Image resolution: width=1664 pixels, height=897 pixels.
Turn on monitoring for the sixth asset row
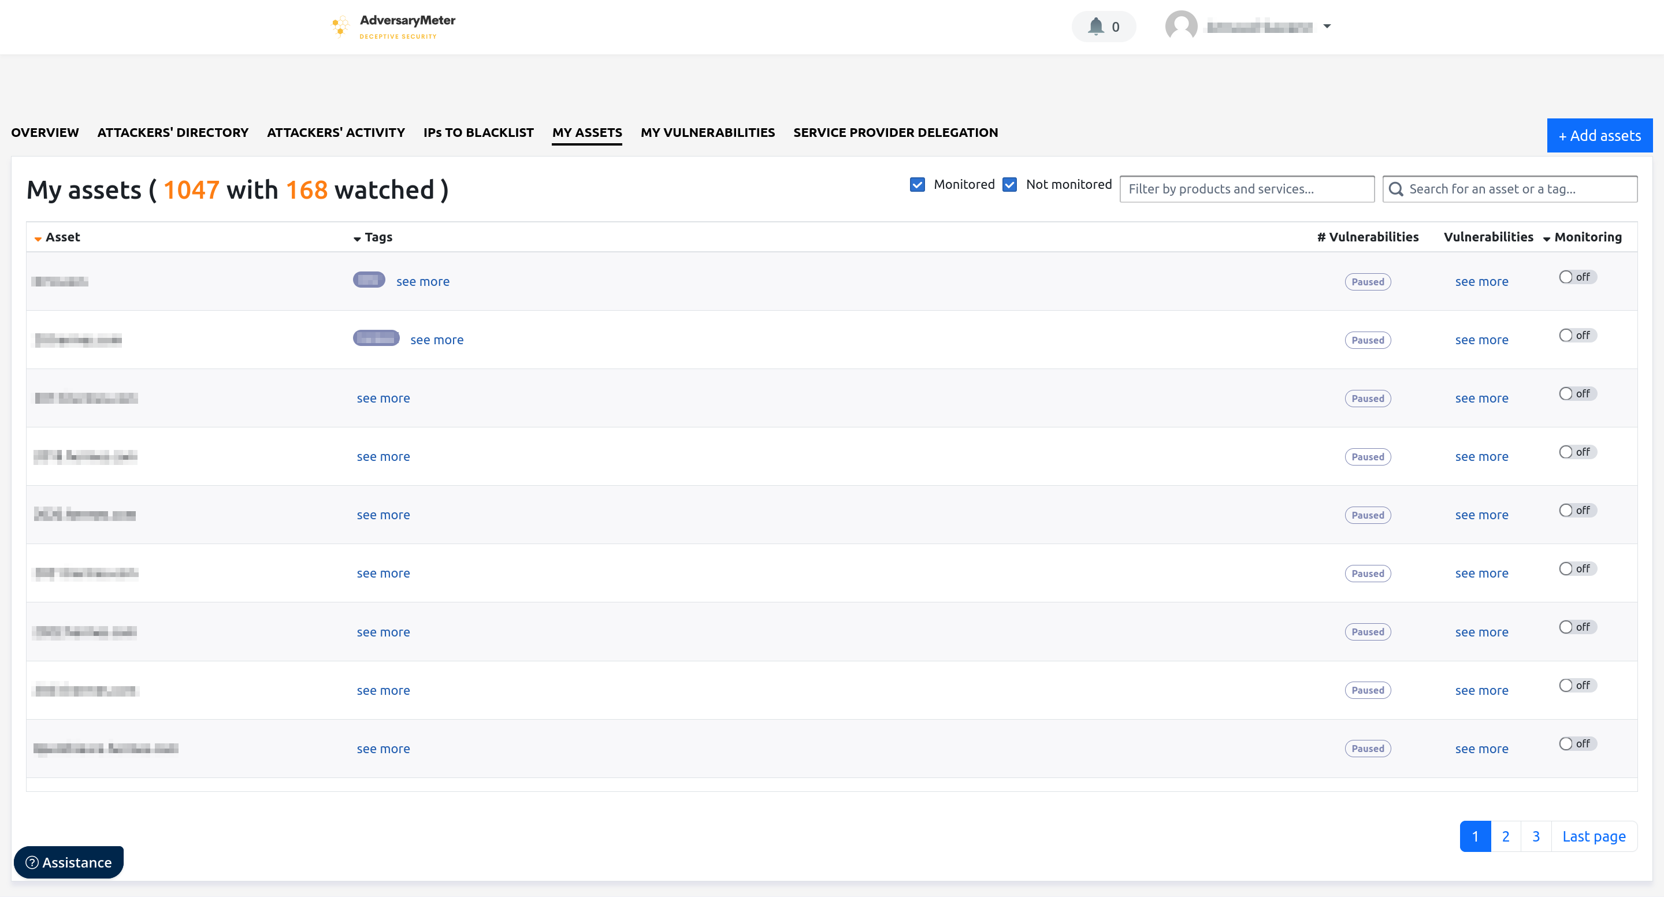[x=1577, y=569]
